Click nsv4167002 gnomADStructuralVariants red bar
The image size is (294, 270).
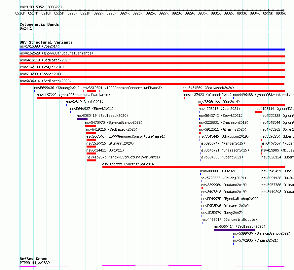(61, 98)
